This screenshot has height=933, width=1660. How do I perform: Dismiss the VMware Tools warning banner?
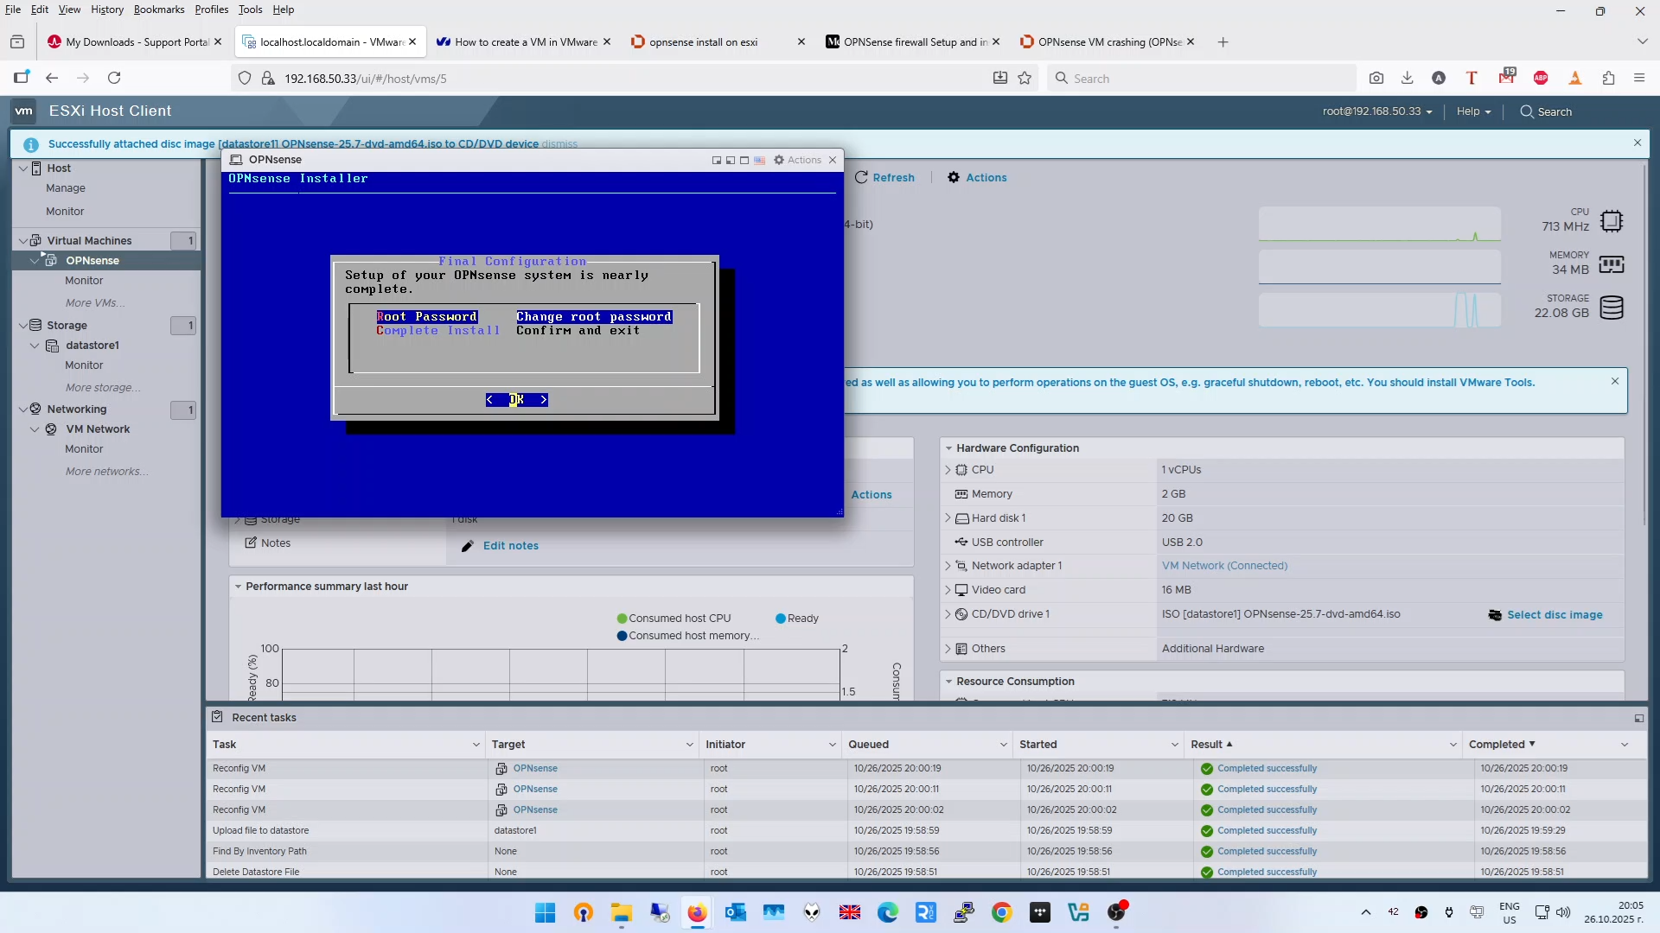(x=1614, y=381)
